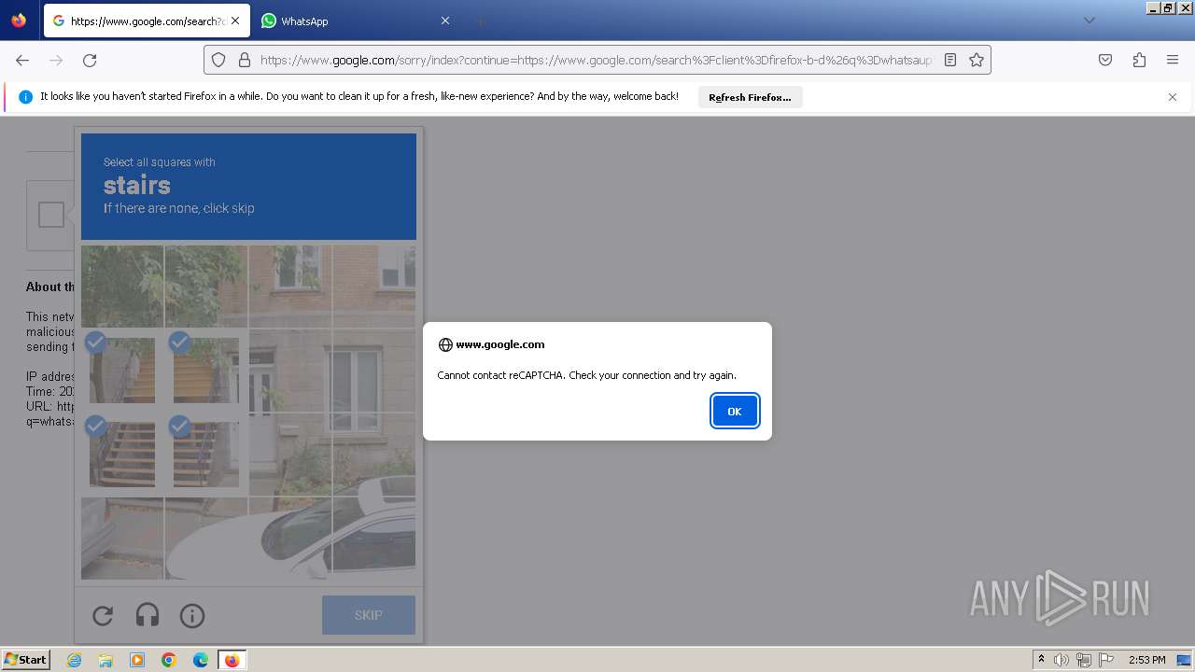
Task: Select the Google search tab
Action: pyautogui.click(x=146, y=21)
